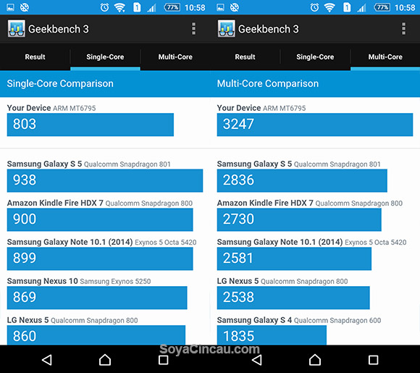Tap battery 77% indicator in left status bar
This screenshot has height=373, width=420.
[172, 7]
